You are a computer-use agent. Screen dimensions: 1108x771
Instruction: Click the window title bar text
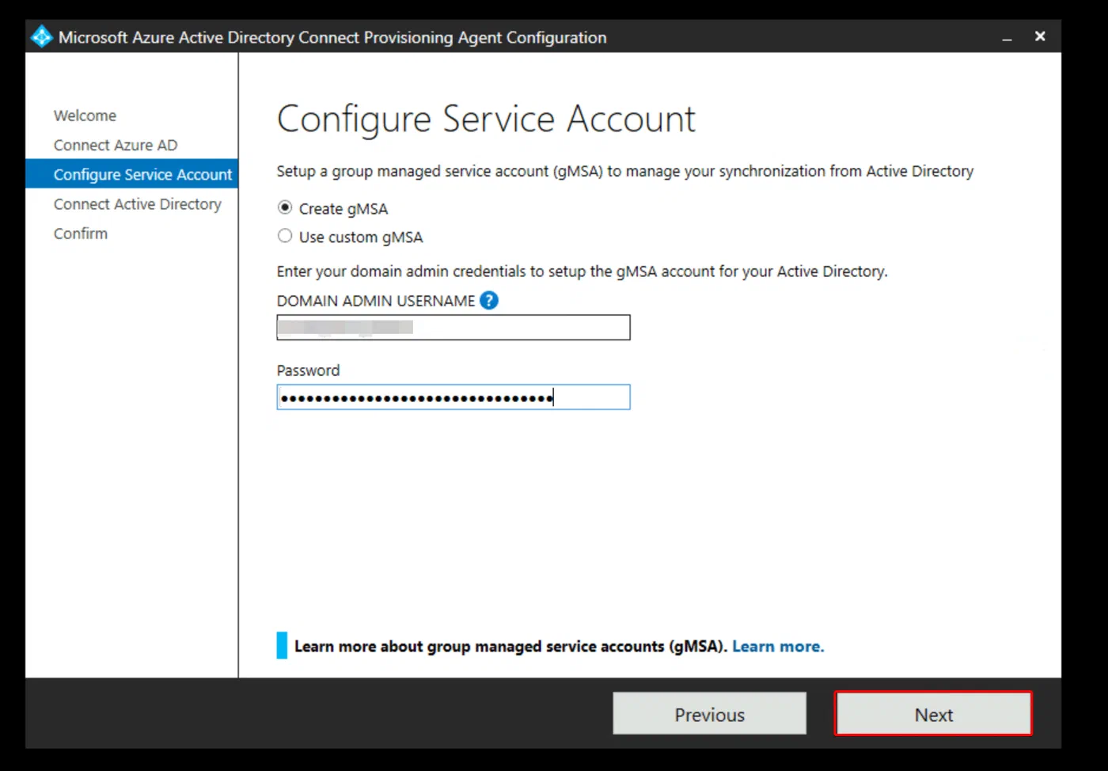pyautogui.click(x=332, y=37)
